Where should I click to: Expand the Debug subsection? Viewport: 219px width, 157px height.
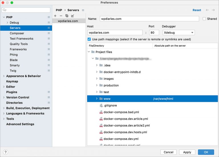[x=7, y=22]
